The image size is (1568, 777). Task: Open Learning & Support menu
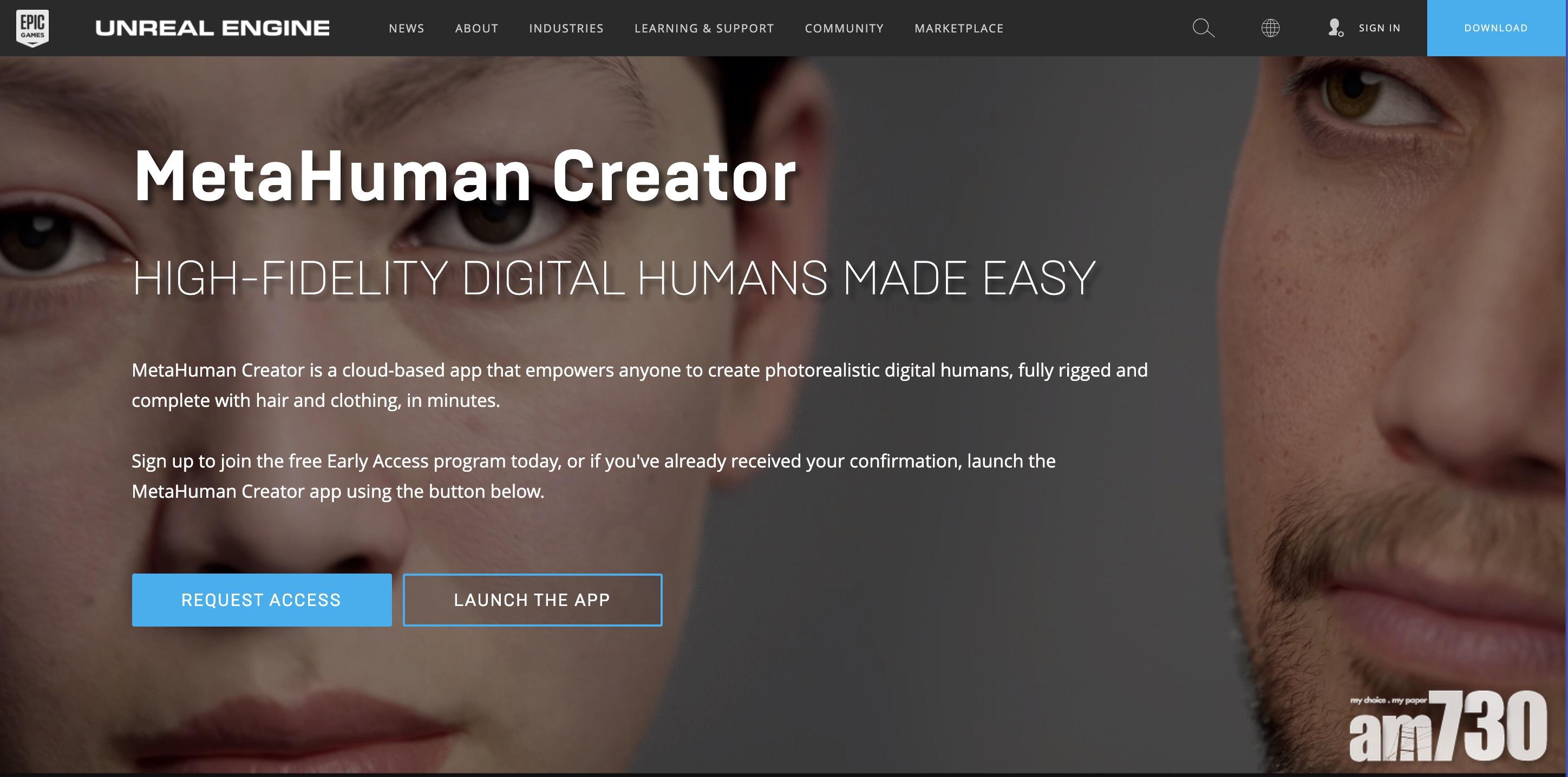(x=704, y=28)
